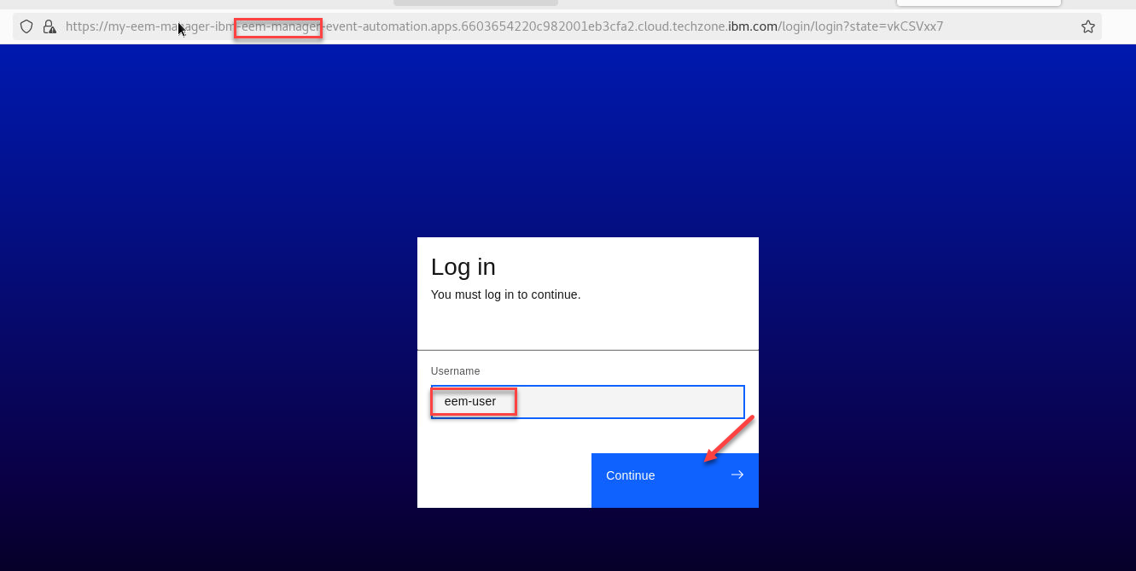The width and height of the screenshot is (1136, 571).
Task: Click "You must log in to continue." text
Action: coord(505,294)
